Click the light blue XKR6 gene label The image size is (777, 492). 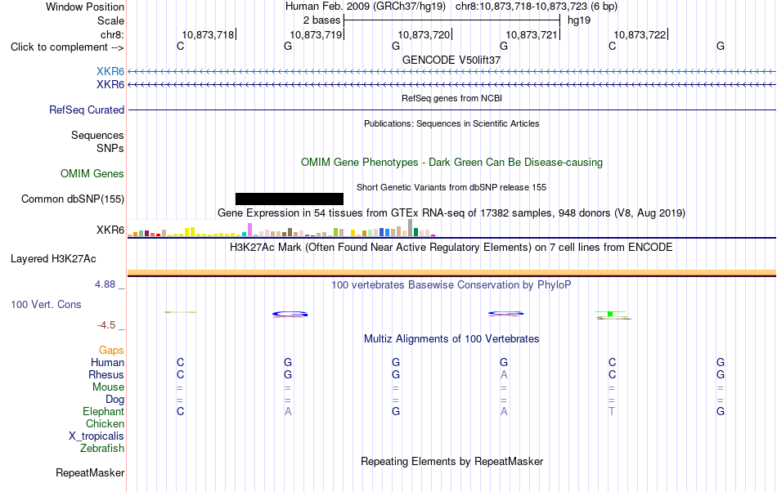(110, 72)
